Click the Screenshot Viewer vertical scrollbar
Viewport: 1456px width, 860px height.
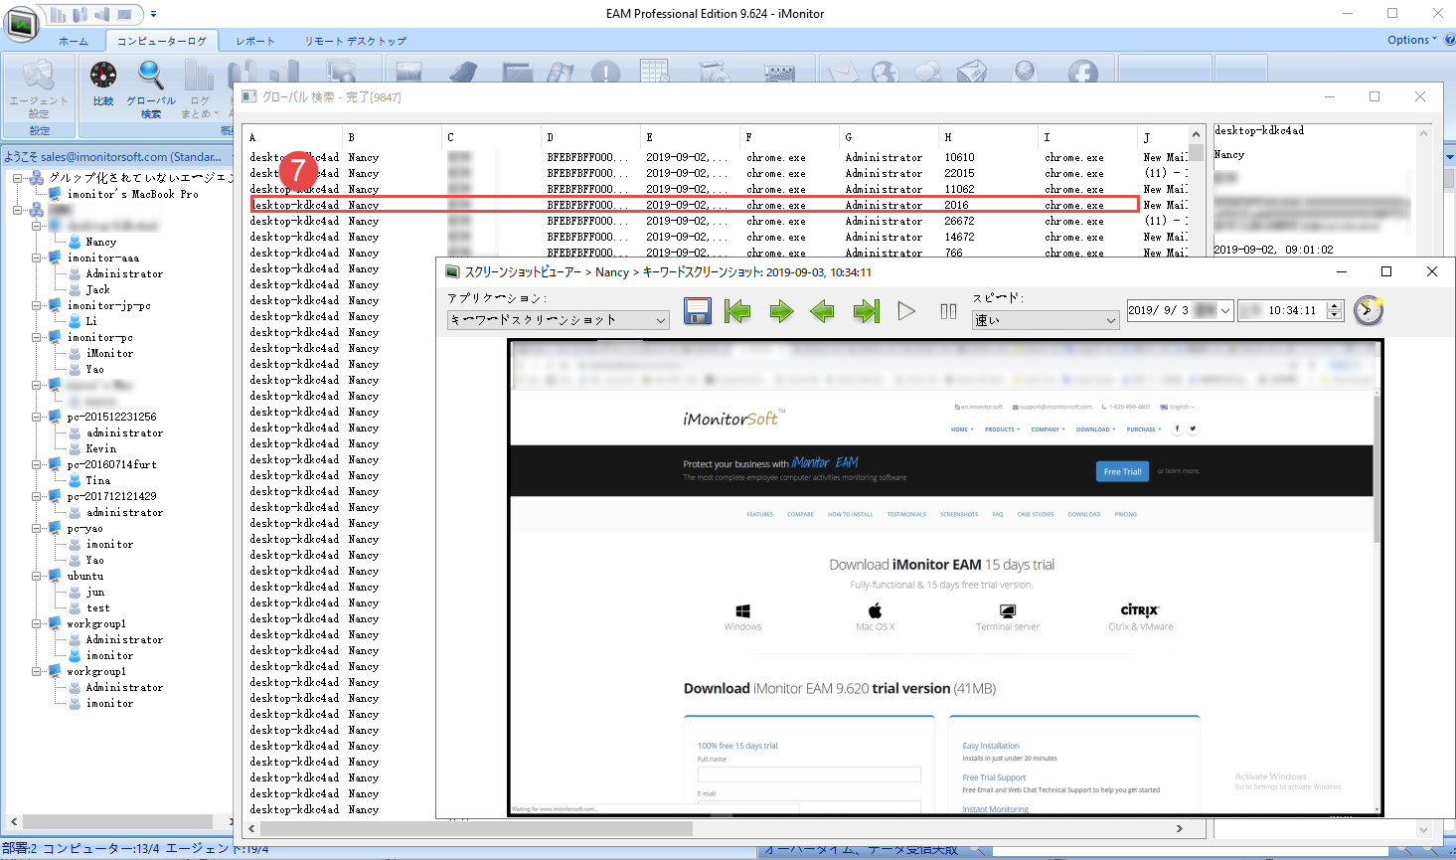(x=1376, y=467)
